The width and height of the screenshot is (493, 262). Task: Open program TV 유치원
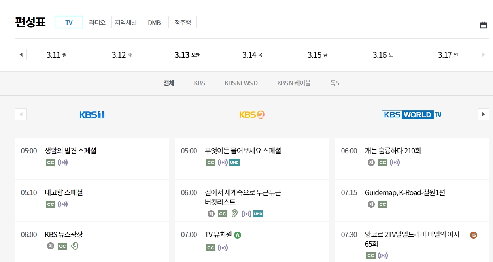click(x=218, y=235)
